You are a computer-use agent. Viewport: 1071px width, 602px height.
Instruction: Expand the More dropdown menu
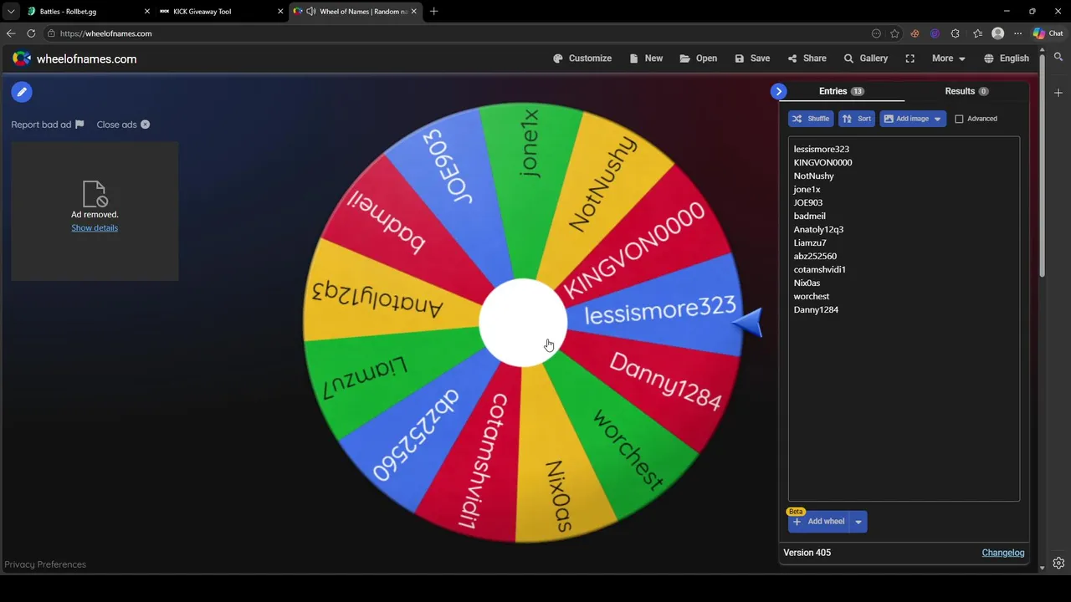pyautogui.click(x=949, y=59)
